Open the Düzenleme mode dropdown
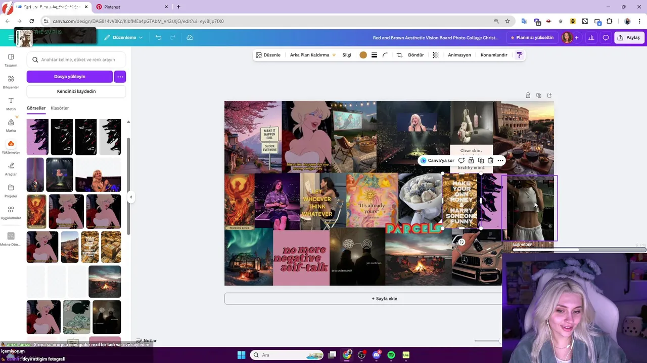Screen dimensions: 647x363 [x=124, y=37]
